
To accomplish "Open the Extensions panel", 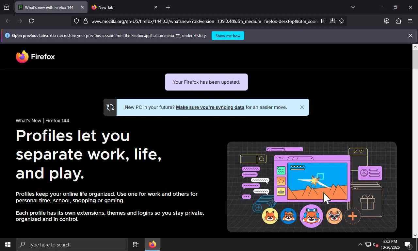I will click(398, 21).
